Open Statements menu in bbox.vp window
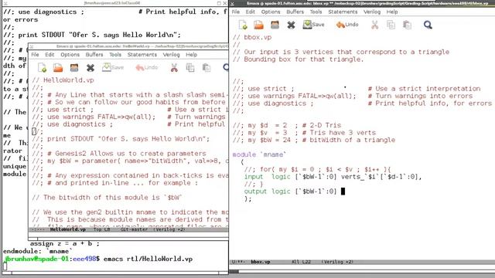495x278 pixels. (343, 12)
